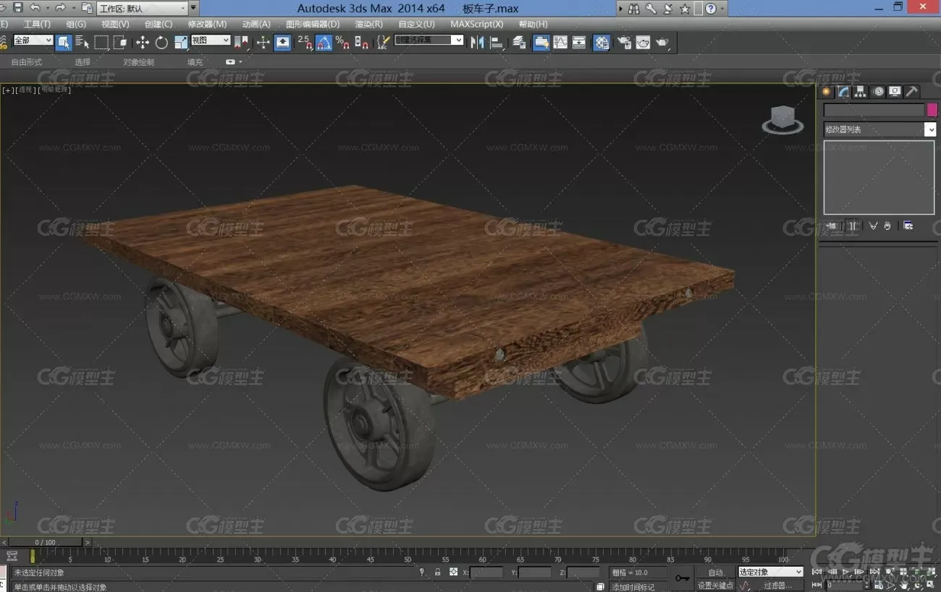This screenshot has width=941, height=592.
Task: Click the 设置关键点 set key button
Action: tap(716, 585)
